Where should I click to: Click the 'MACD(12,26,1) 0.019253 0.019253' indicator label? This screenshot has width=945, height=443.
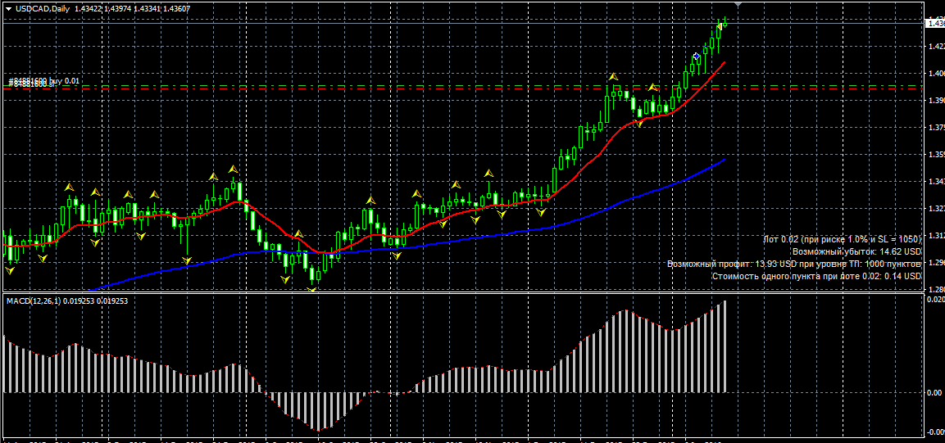67,300
